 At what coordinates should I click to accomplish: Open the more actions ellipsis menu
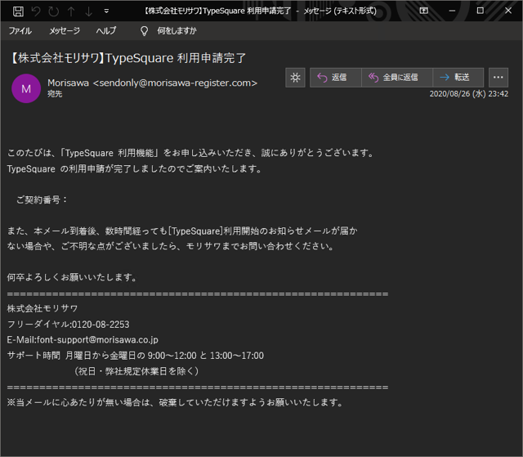click(x=498, y=78)
